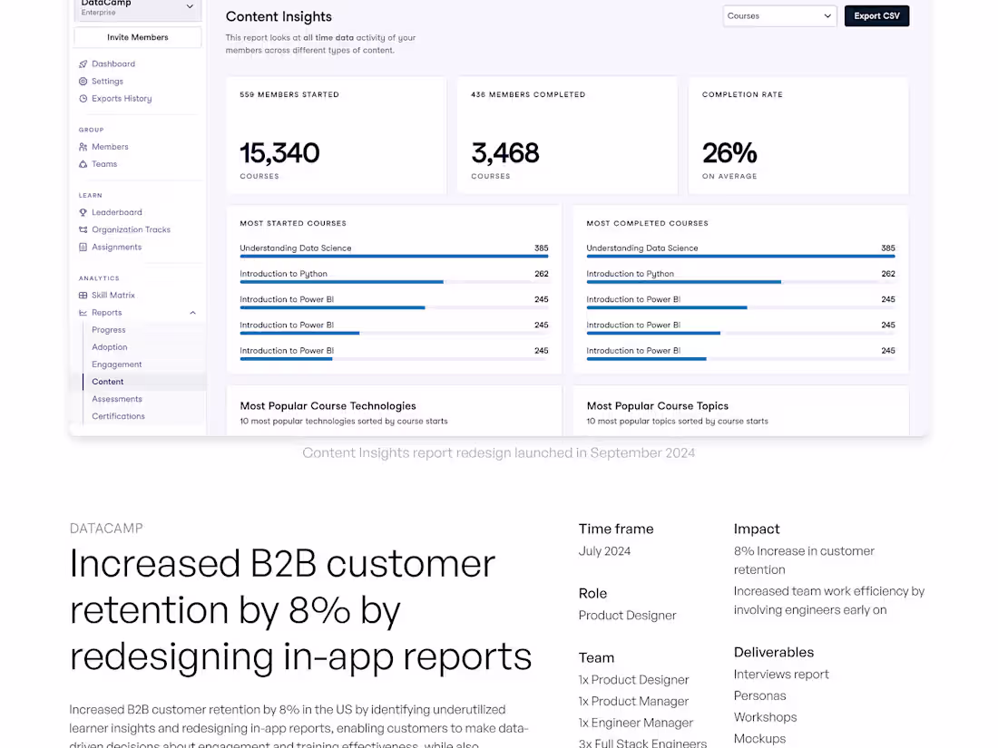Open the Leaderboard
The width and height of the screenshot is (998, 748).
click(116, 211)
